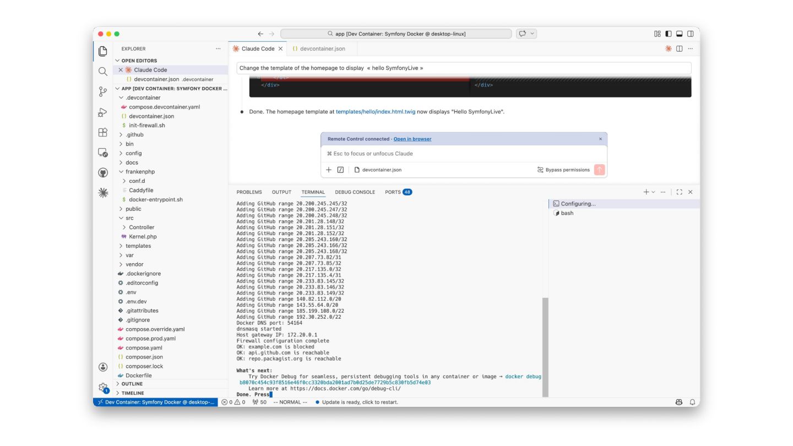Click the Open in browser link
Image resolution: width=793 pixels, height=446 pixels.
point(412,139)
